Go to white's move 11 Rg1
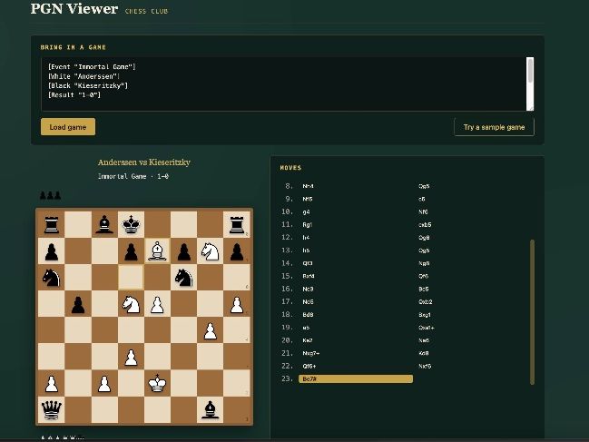 pos(356,224)
